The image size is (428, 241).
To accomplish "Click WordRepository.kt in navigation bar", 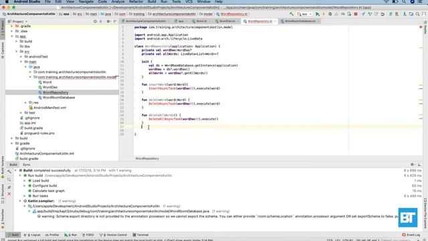I will 233,14.
